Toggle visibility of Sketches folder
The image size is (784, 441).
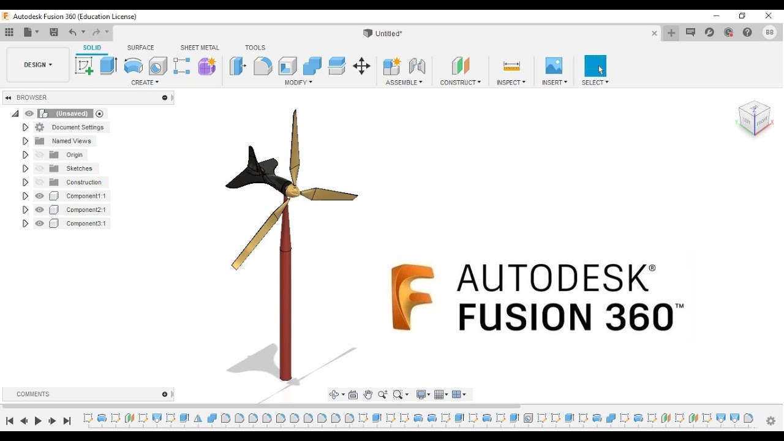point(40,168)
